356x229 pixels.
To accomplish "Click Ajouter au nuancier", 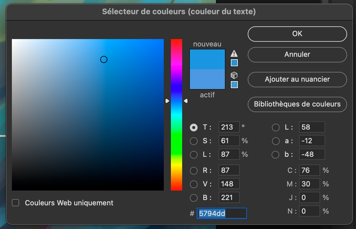I will (297, 79).
